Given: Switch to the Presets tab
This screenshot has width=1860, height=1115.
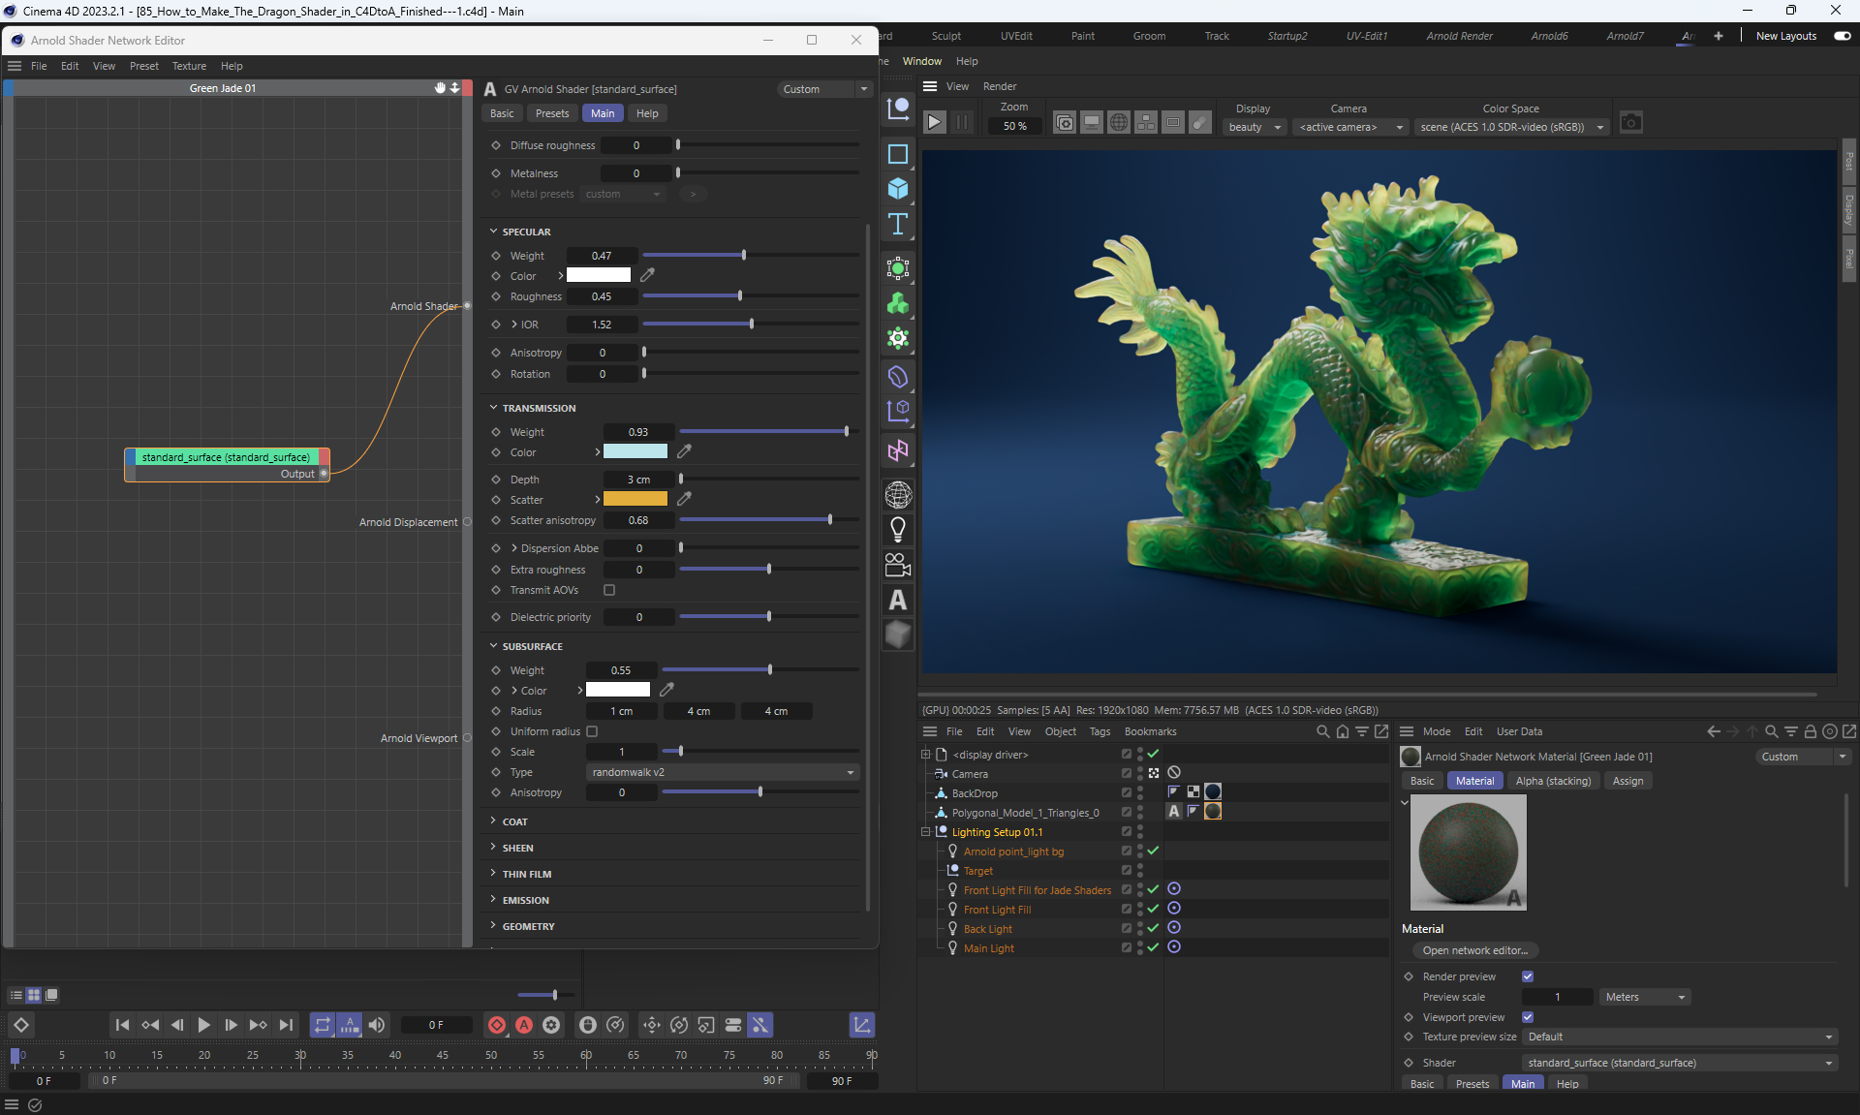Looking at the screenshot, I should pyautogui.click(x=552, y=113).
